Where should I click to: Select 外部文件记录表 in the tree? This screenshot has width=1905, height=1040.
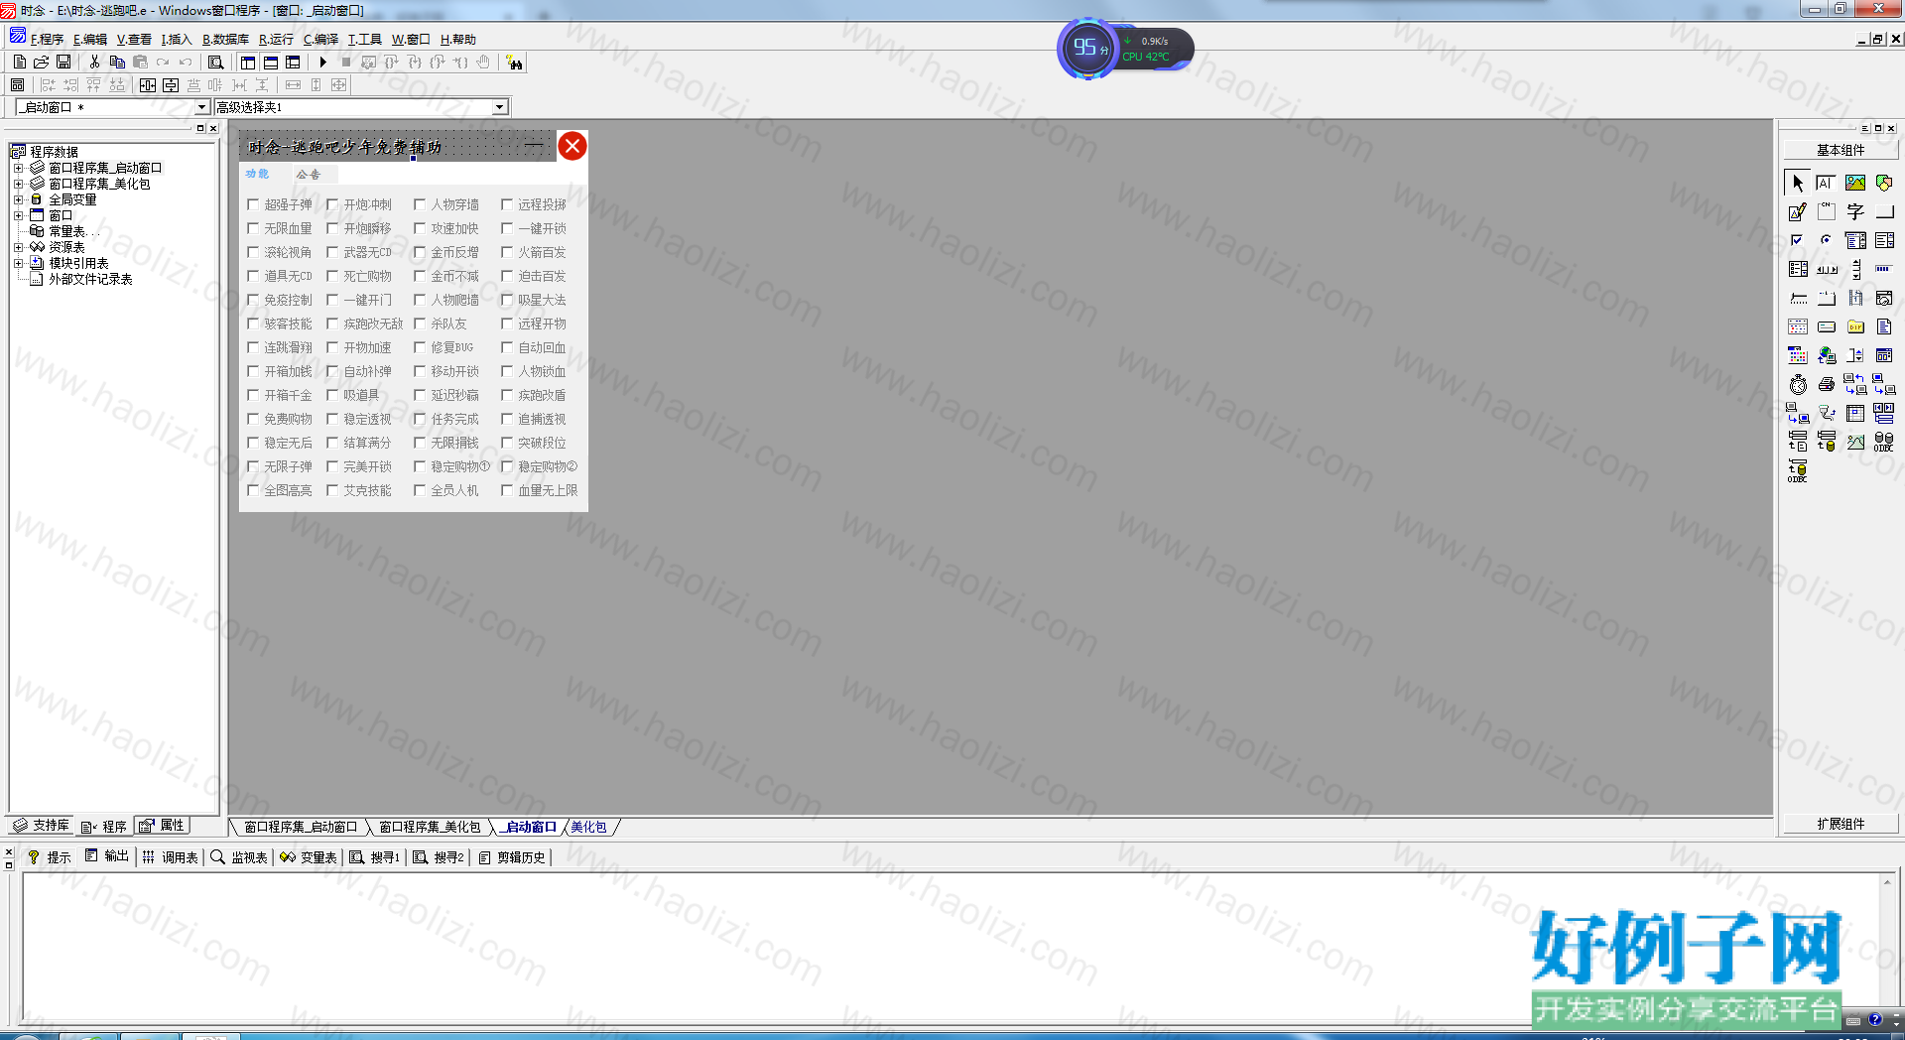[90, 279]
